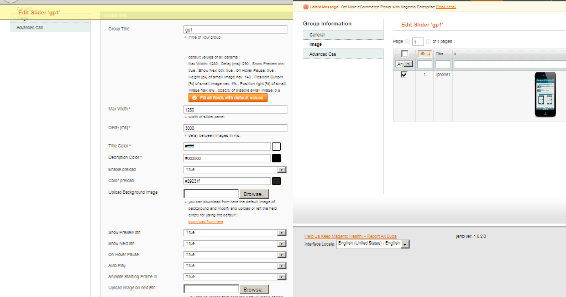Open the Show Next btn dropdown
Image resolution: width=566 pixels, height=297 pixels.
pyautogui.click(x=235, y=243)
